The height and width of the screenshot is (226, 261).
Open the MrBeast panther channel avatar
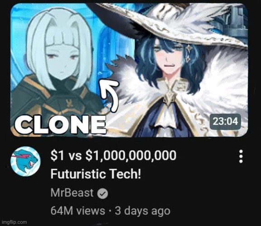[x=25, y=161]
